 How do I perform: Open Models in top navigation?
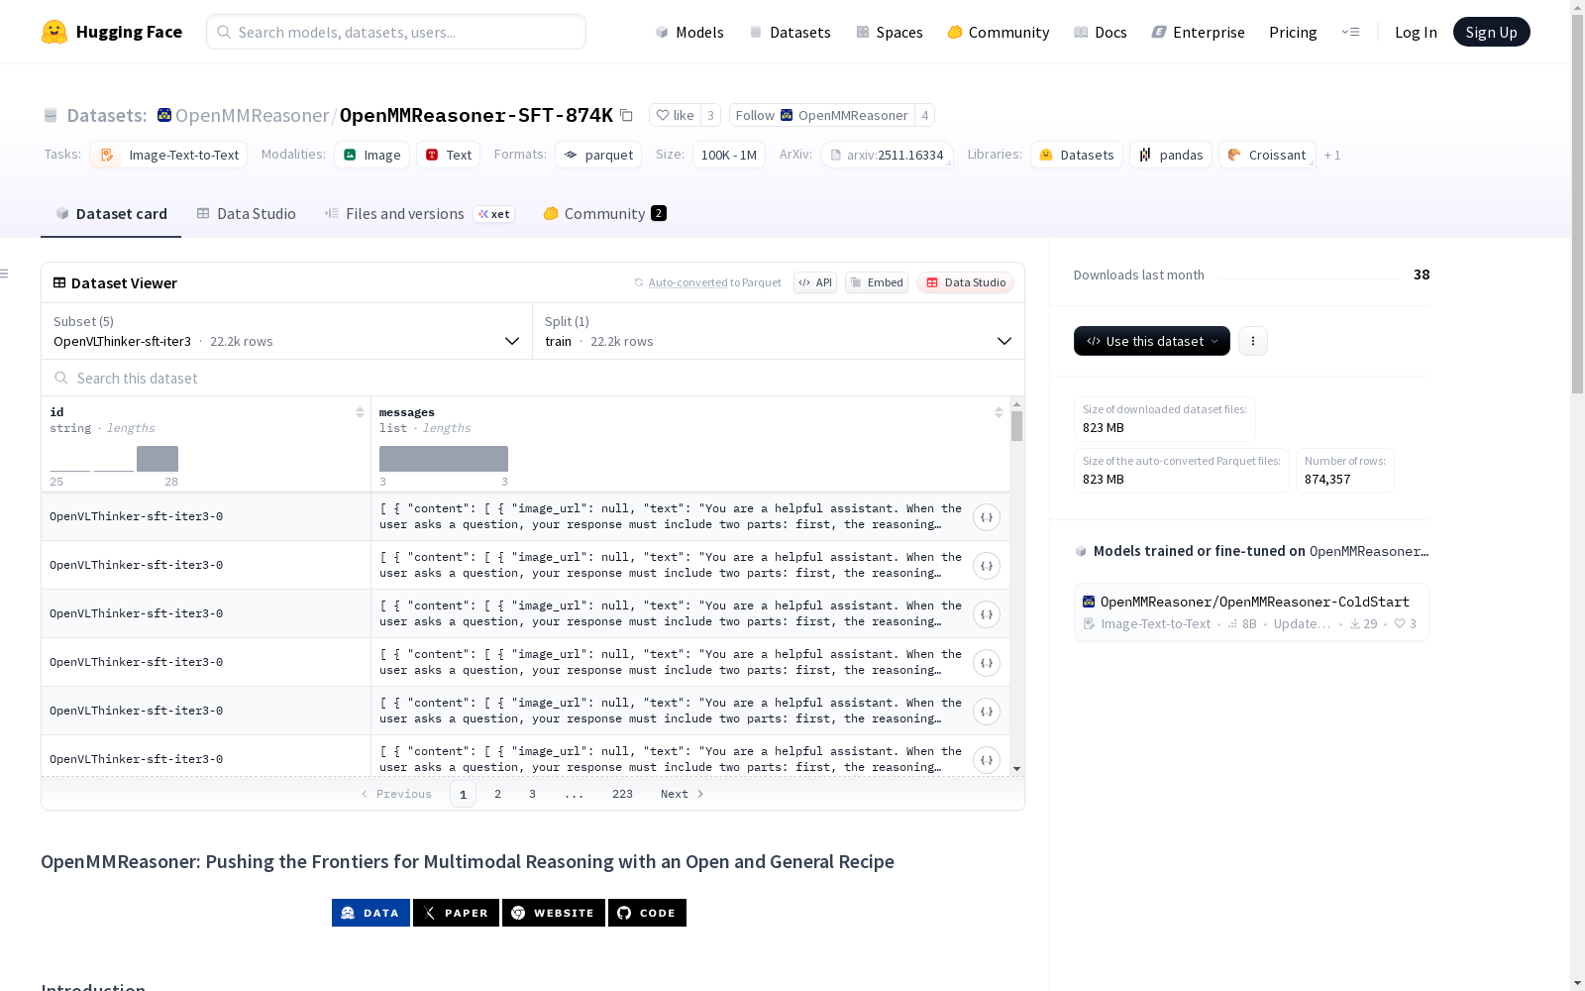(689, 32)
